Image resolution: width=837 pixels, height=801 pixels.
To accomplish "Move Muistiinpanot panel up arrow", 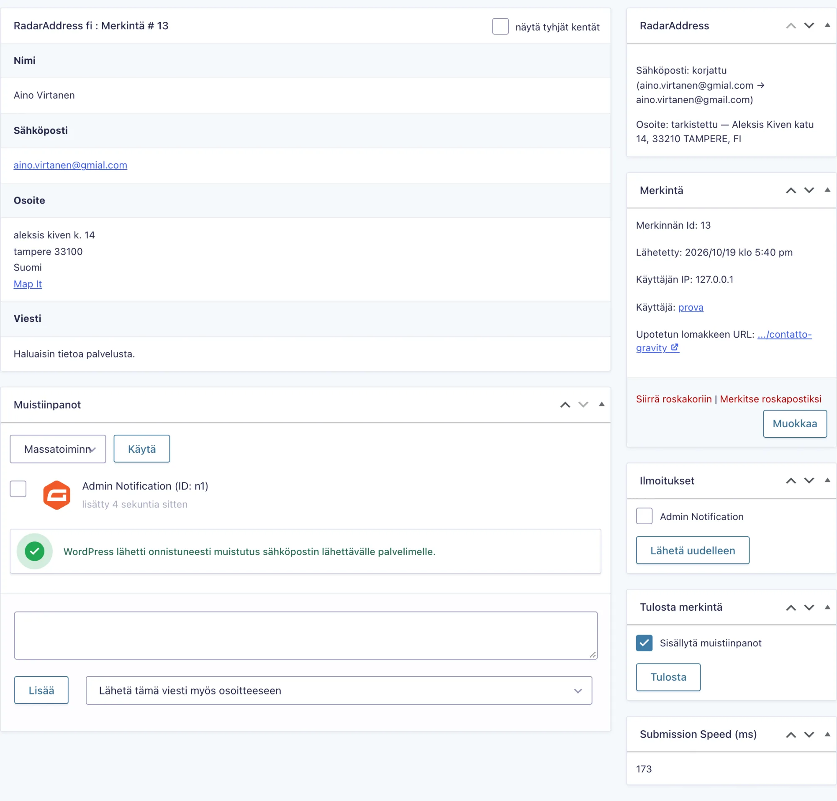I will coord(565,405).
